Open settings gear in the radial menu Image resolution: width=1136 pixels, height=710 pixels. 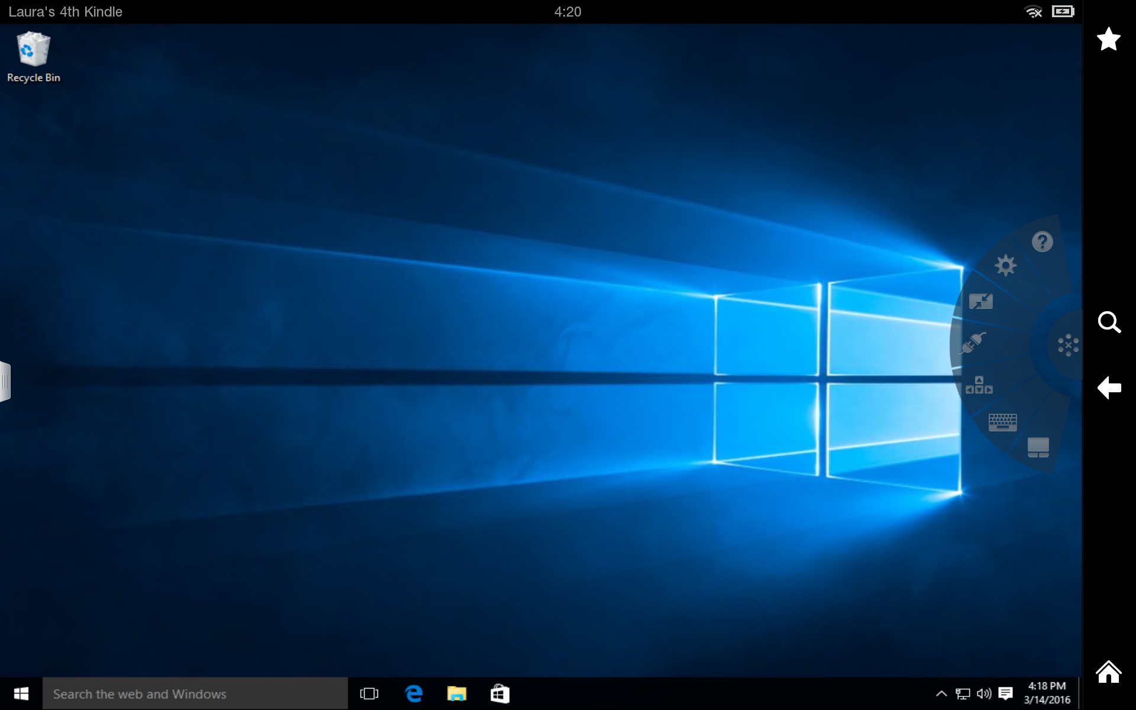click(1005, 265)
